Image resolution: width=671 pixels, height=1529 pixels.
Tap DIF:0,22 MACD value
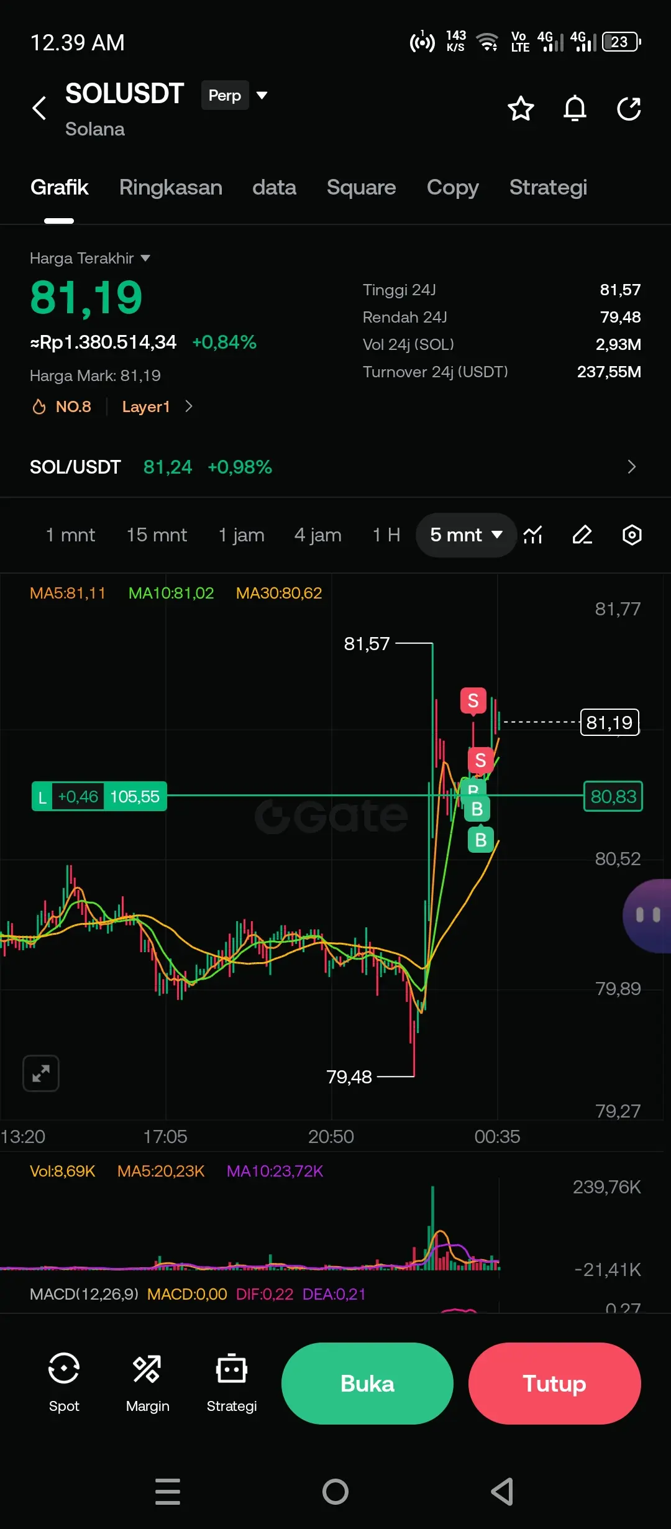coord(265,1294)
